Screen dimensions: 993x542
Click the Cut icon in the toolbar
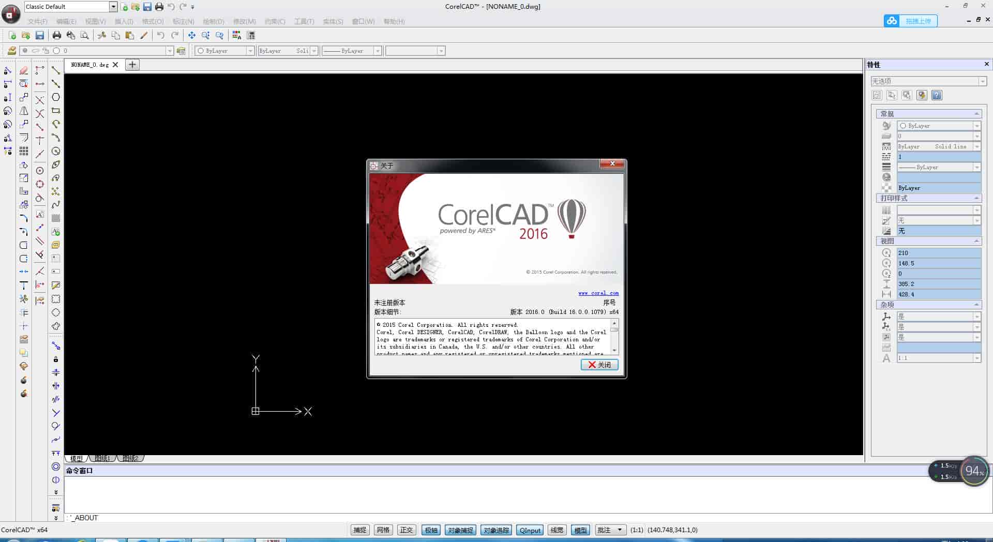click(x=102, y=35)
